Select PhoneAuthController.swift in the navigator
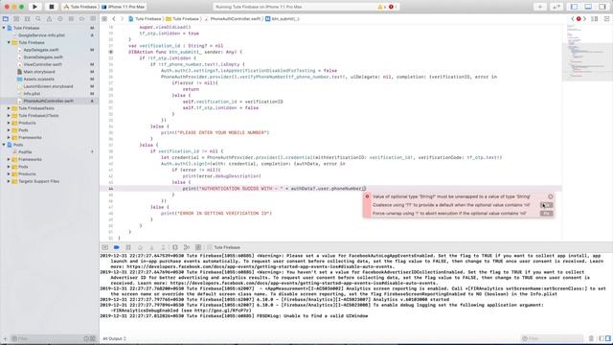This screenshot has width=613, height=345. pos(48,101)
